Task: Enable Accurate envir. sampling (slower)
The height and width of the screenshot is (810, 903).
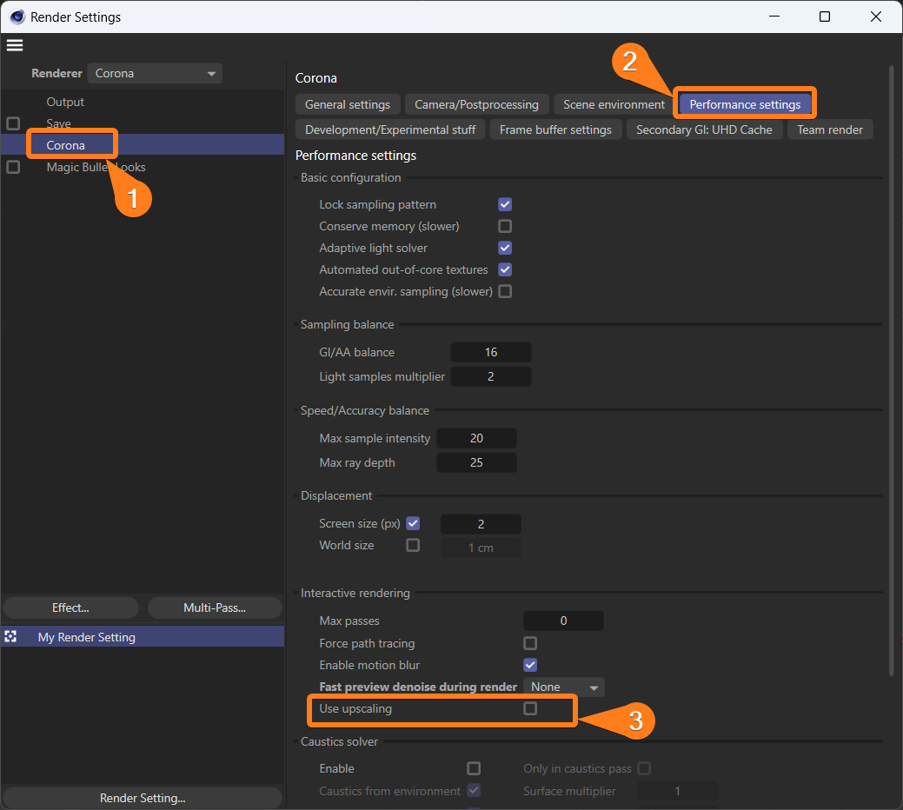Action: (505, 291)
